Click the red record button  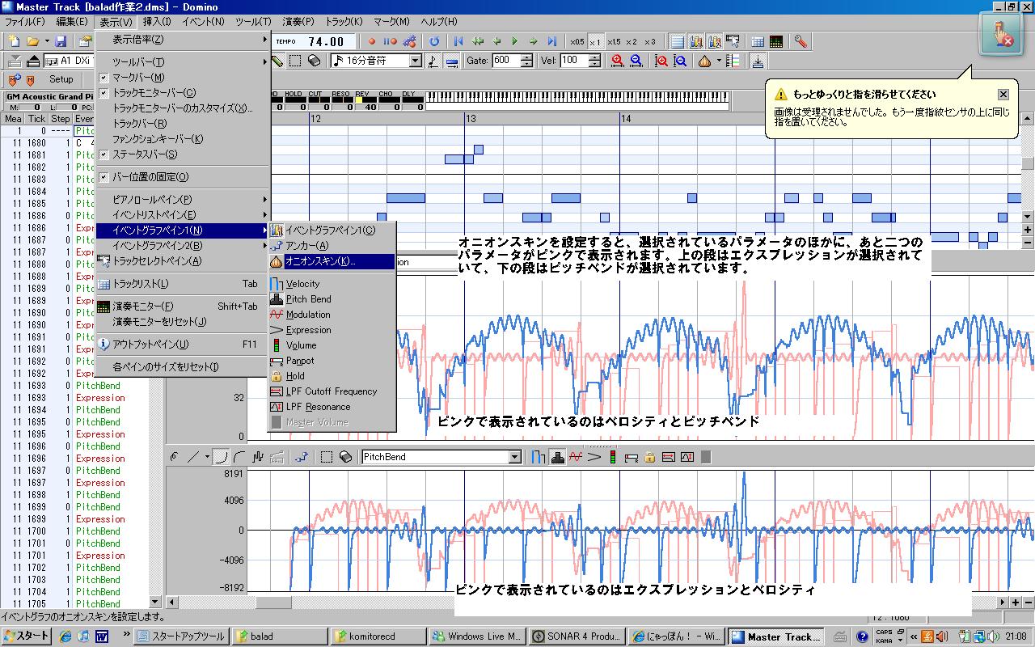(x=372, y=41)
